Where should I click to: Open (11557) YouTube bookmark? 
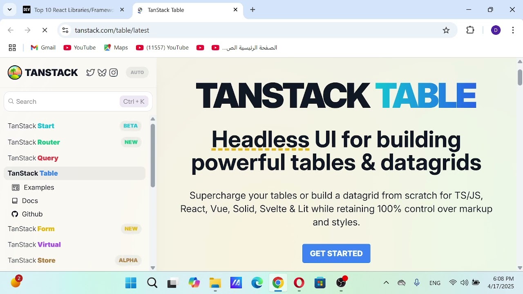click(x=162, y=48)
